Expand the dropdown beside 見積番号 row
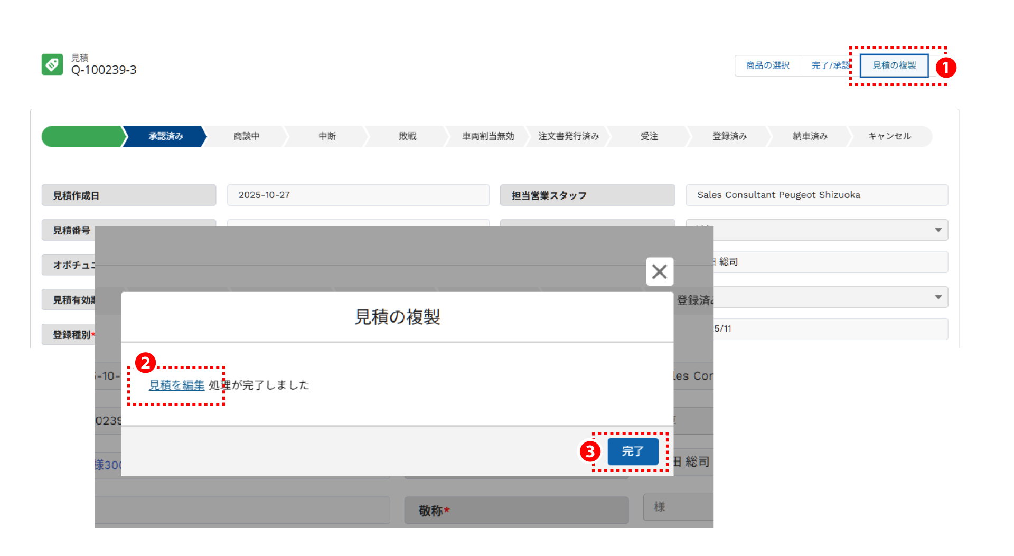 pos(938,230)
